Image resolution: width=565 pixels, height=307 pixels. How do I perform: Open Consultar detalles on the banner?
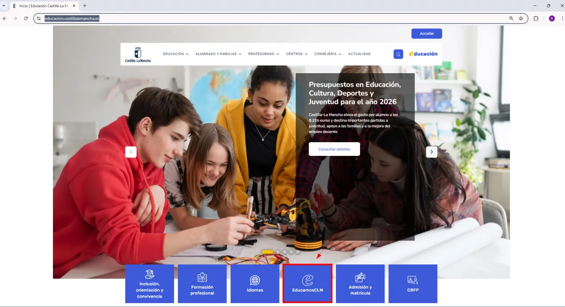coord(334,149)
